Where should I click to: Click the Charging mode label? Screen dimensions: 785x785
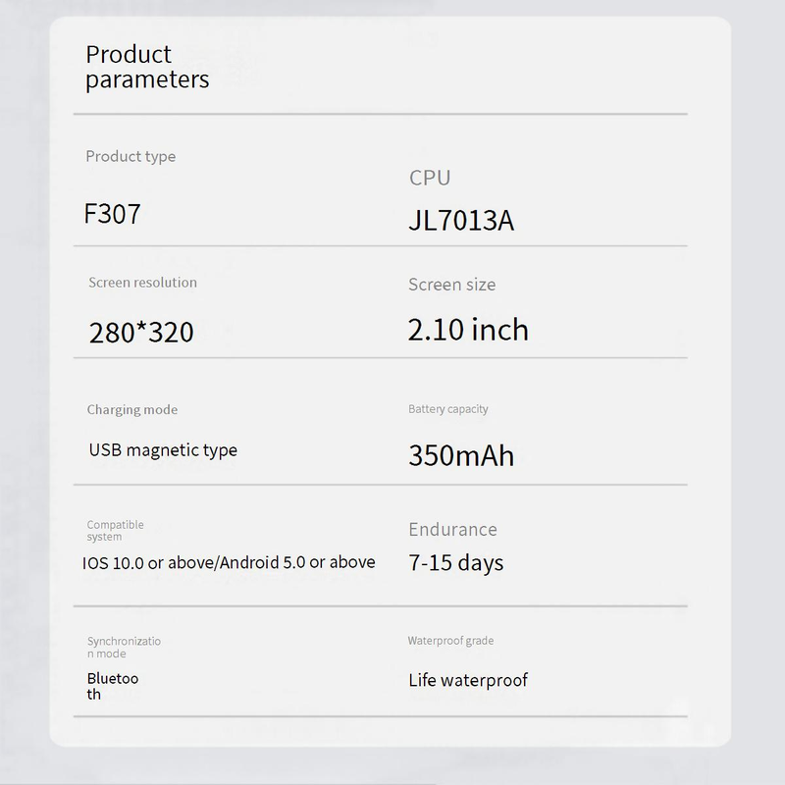click(x=132, y=410)
